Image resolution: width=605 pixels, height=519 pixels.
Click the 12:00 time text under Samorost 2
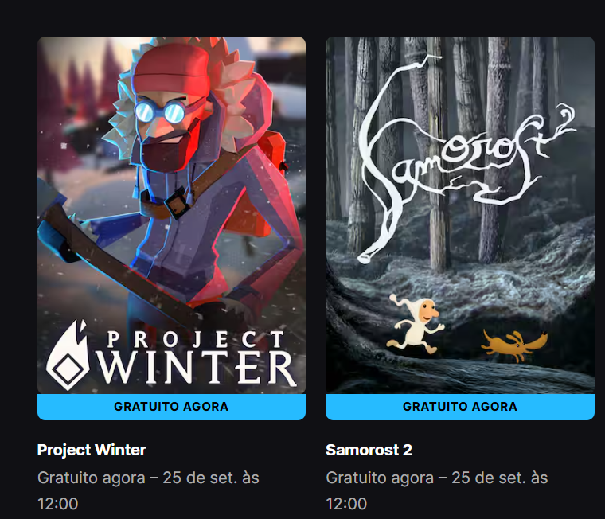tap(346, 504)
